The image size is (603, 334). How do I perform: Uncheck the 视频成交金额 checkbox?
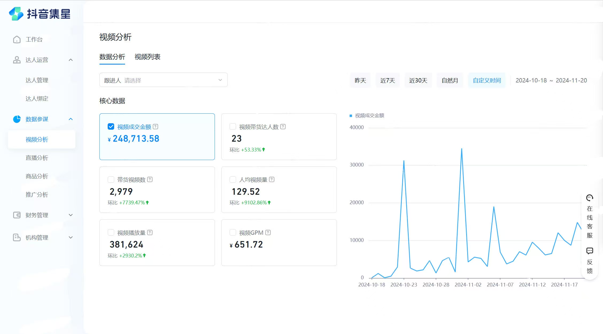click(111, 126)
